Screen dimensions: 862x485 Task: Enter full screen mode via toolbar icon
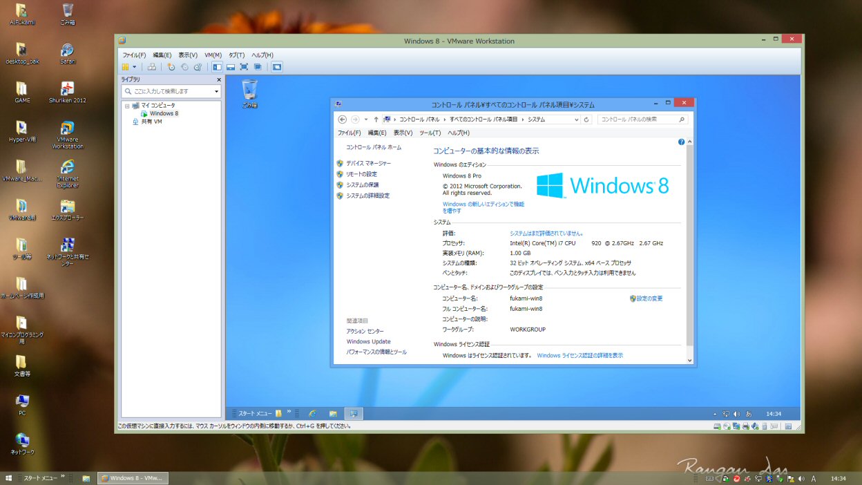[244, 67]
